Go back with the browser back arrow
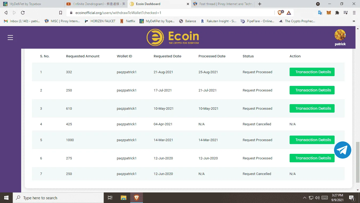This screenshot has width=360, height=203. [6, 13]
